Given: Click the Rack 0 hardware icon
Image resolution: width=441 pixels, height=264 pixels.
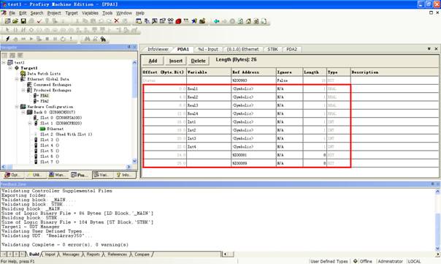Looking at the screenshot, I should tap(29, 112).
